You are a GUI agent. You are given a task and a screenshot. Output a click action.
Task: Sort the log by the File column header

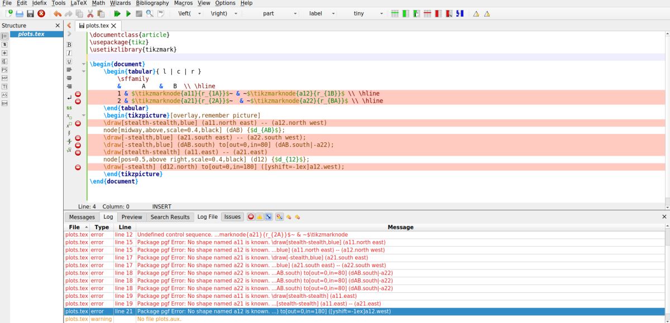pos(78,227)
